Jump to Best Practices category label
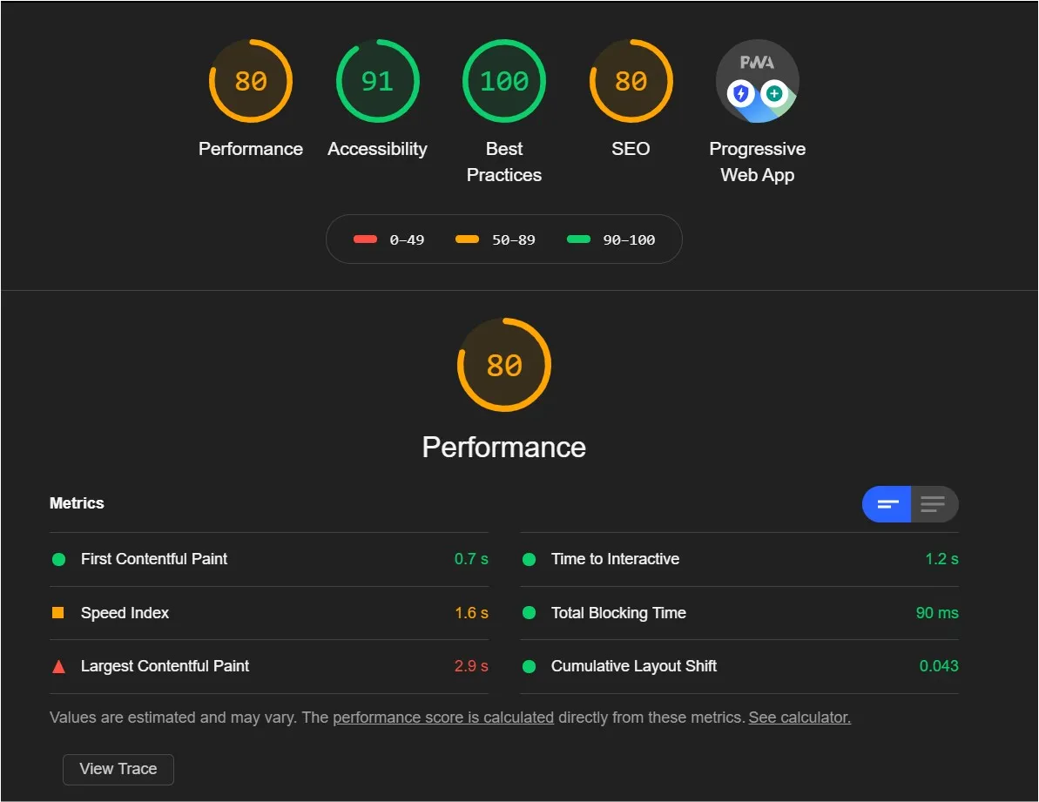The image size is (1039, 802). pos(504,162)
